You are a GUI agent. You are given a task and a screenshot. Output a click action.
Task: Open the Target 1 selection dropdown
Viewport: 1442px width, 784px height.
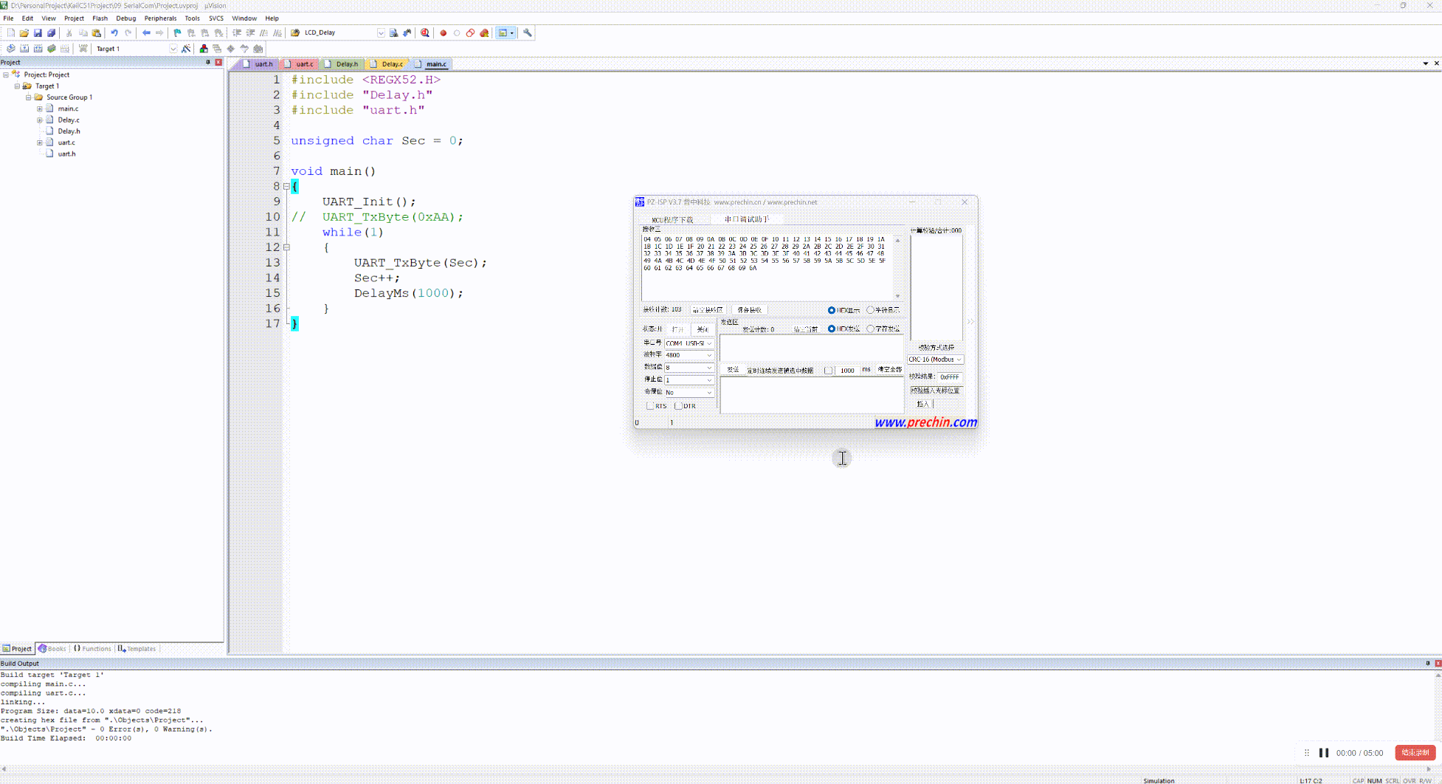pyautogui.click(x=173, y=49)
